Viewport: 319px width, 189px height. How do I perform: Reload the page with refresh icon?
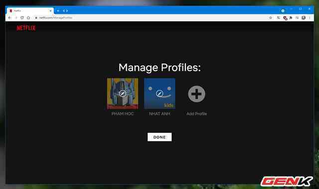(22, 18)
